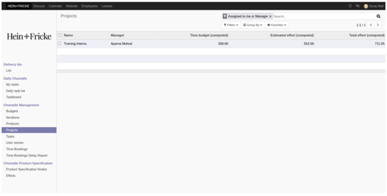Expand the Group By dropdown
This screenshot has height=196, width=387.
tap(252, 25)
